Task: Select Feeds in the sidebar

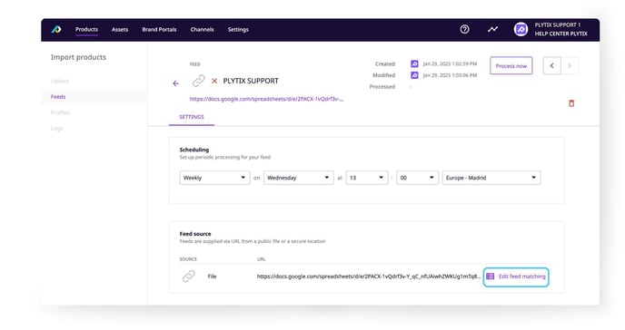Action: [x=58, y=97]
